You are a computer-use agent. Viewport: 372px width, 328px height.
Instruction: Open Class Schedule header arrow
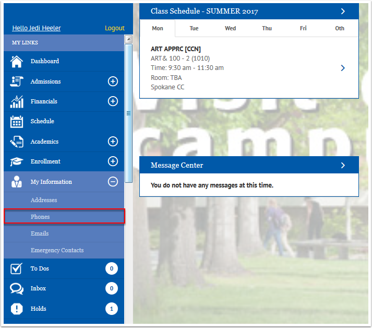pos(343,11)
